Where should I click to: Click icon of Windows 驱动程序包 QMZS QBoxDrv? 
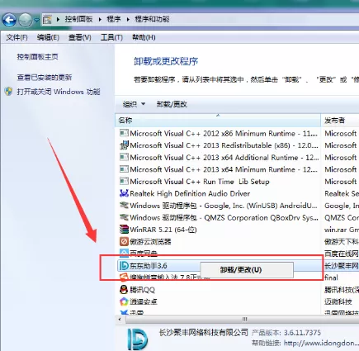click(x=124, y=217)
